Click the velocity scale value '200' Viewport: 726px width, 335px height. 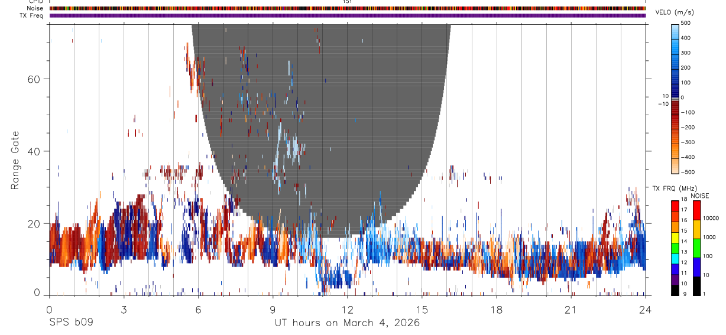[686, 68]
